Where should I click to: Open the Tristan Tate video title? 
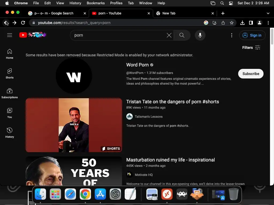(x=173, y=102)
